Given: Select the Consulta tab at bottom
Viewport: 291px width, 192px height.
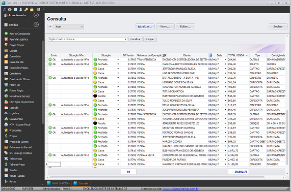Looking at the screenshot, I should pos(81,183).
